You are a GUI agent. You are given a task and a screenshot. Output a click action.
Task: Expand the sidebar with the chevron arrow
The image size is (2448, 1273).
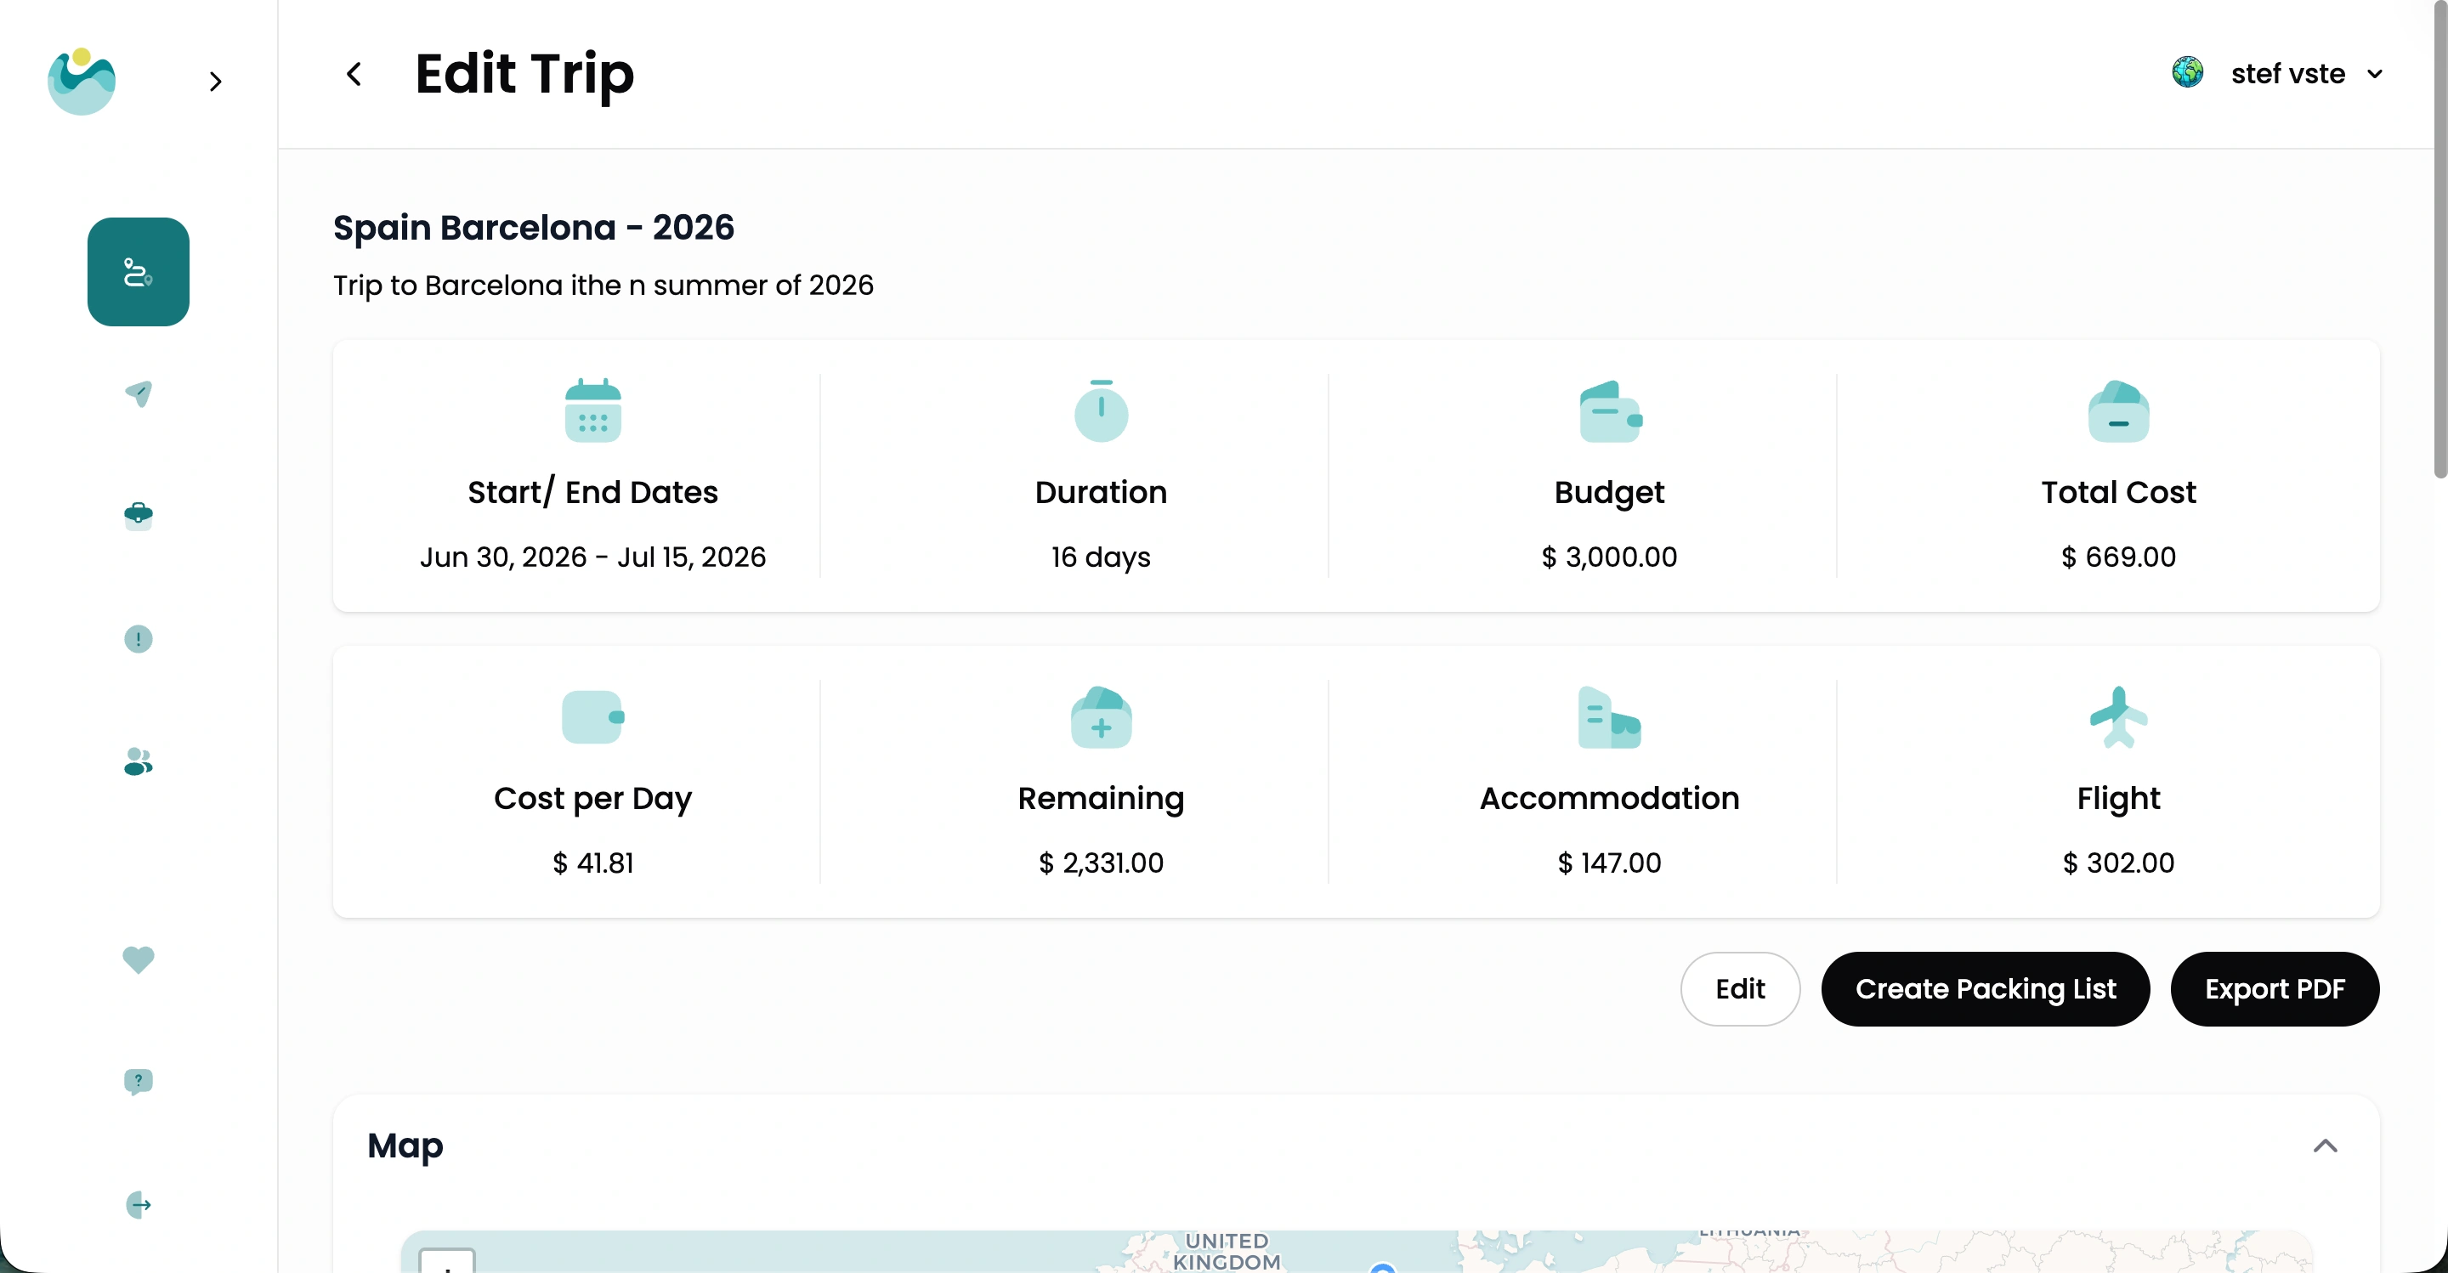pos(216,82)
